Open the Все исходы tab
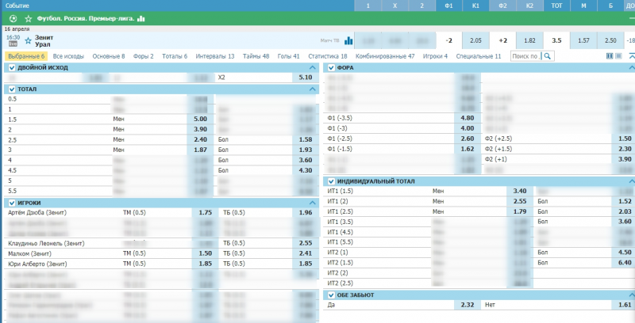This screenshot has width=635, height=323. point(69,56)
